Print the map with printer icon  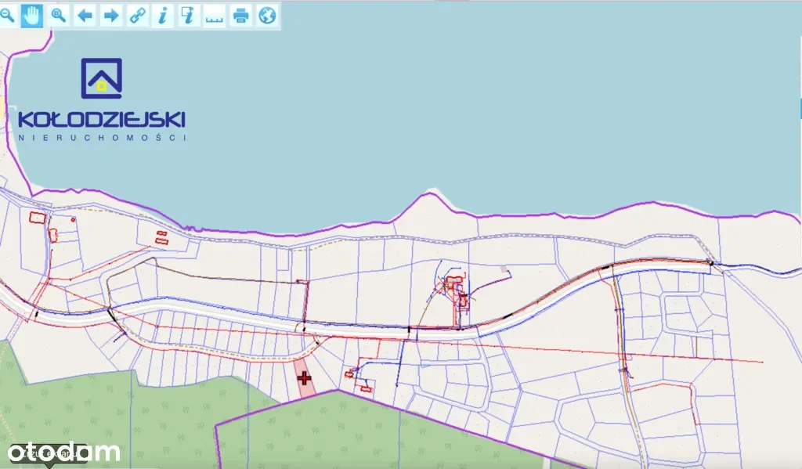[241, 15]
